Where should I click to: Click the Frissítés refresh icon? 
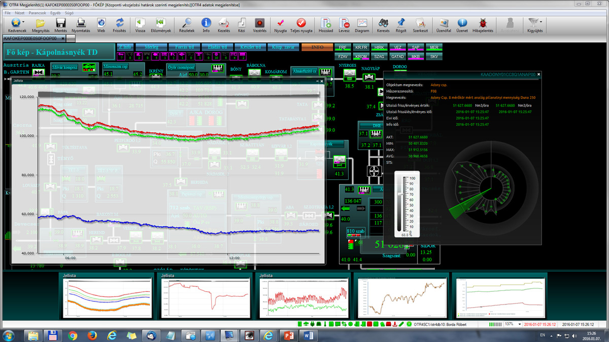click(x=120, y=25)
